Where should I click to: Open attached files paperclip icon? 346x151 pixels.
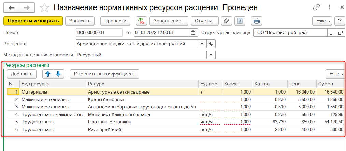[x=226, y=21]
